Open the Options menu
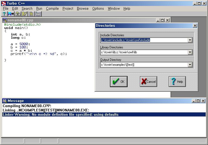Screen dimensions: 208x145 (98, 9)
